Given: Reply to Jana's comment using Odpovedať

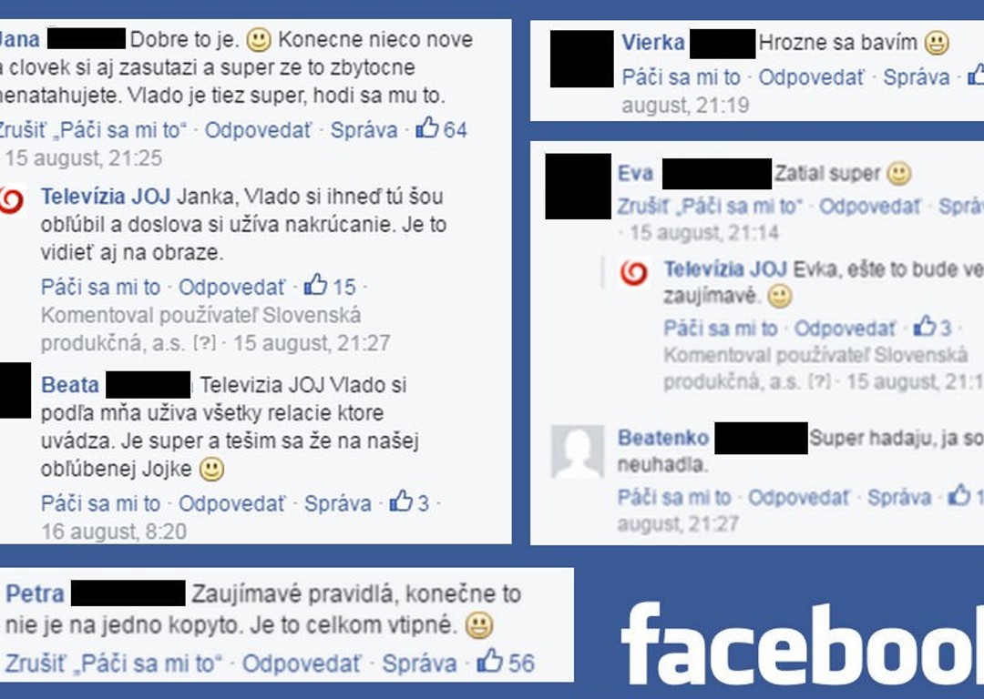Looking at the screenshot, I should tap(258, 130).
